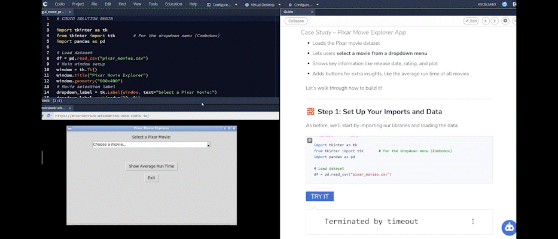Open the chatbot assistant icon

tap(509, 228)
